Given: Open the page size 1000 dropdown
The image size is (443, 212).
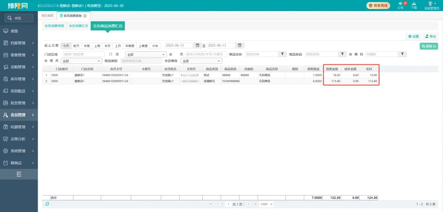Looking at the screenshot, I should point(266,204).
